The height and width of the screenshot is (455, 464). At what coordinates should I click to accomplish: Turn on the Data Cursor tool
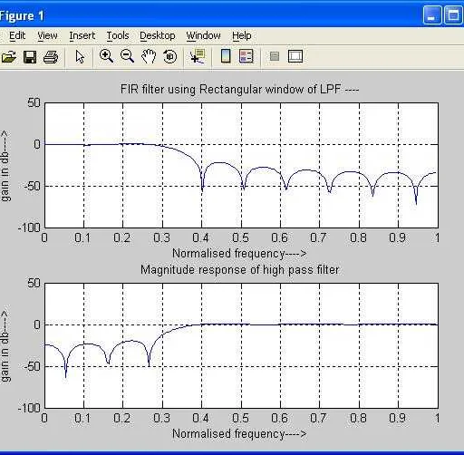pyautogui.click(x=198, y=56)
